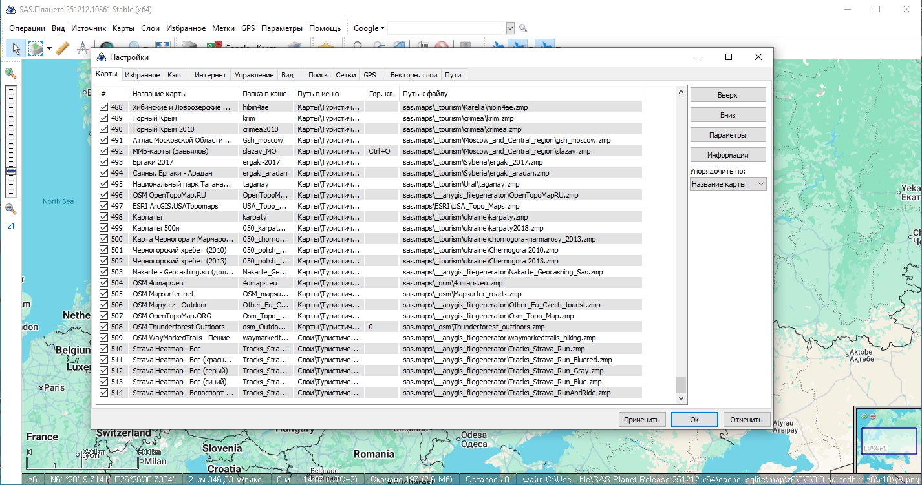Click the compass route calculation icon
Image resolution: width=922 pixels, height=485 pixels.
[83, 48]
